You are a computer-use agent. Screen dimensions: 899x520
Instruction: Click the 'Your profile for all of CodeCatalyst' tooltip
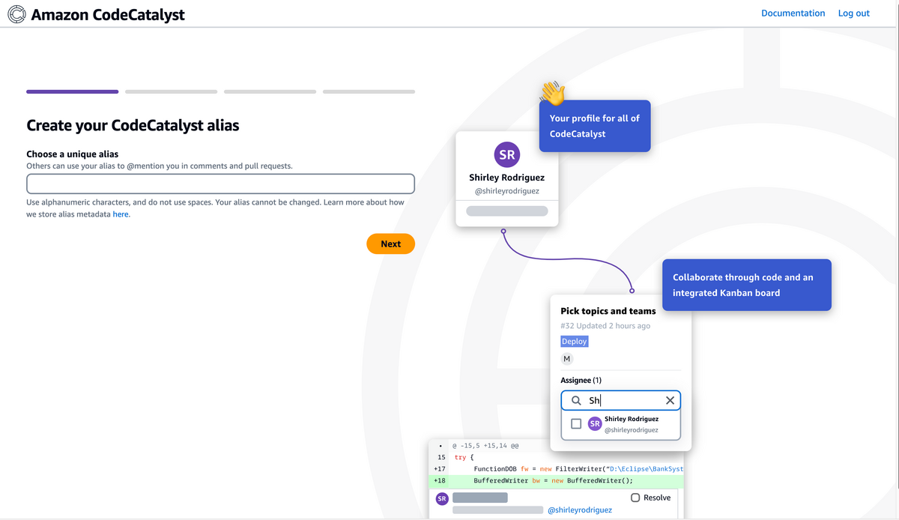coord(595,126)
